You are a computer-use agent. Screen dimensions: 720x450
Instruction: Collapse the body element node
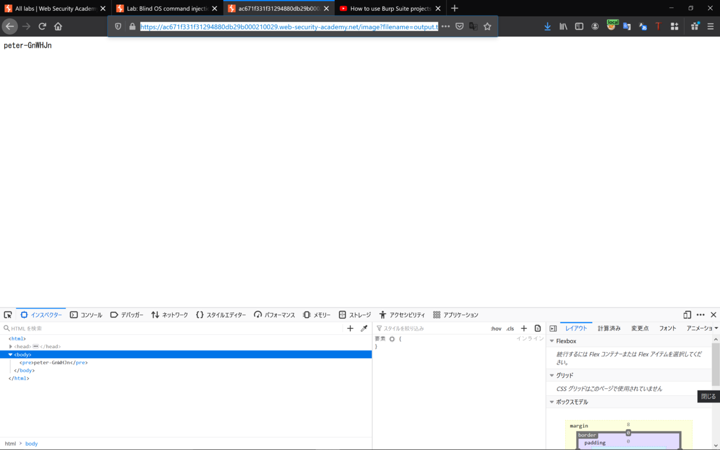[10, 355]
